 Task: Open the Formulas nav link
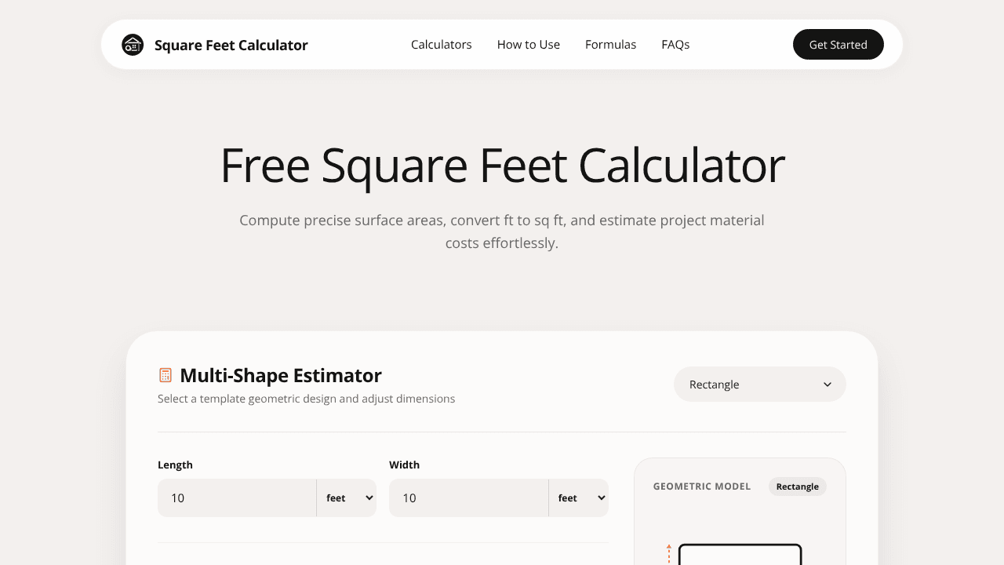610,45
